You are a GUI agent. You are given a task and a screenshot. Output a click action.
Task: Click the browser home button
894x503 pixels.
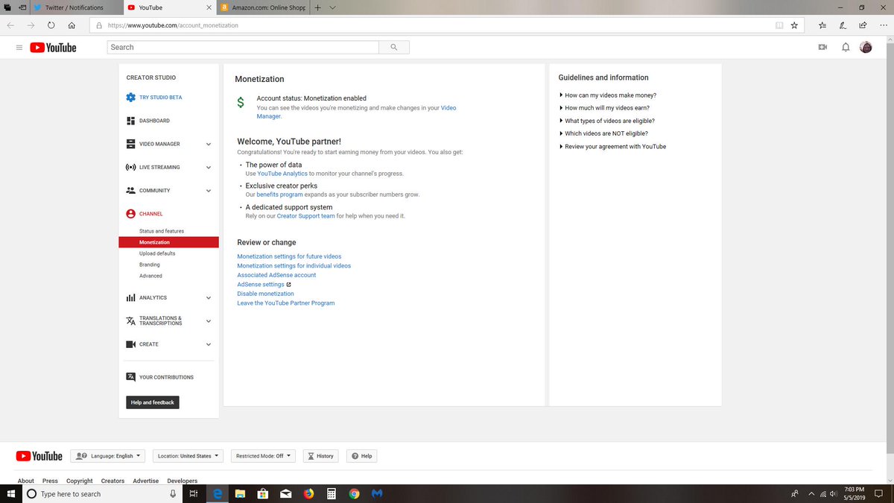pyautogui.click(x=71, y=25)
